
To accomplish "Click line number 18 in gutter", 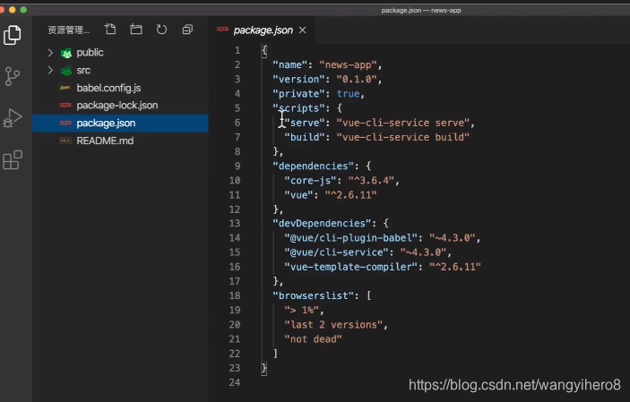I will pyautogui.click(x=235, y=295).
